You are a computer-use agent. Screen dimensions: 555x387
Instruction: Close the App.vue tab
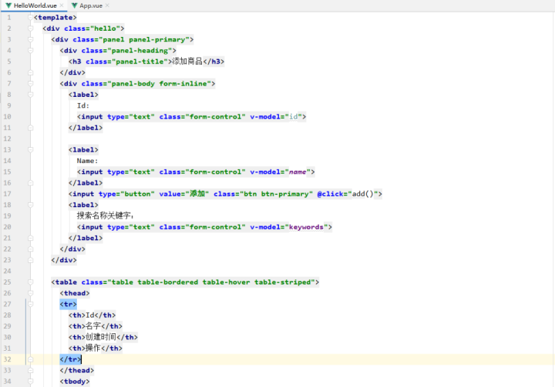point(108,5)
